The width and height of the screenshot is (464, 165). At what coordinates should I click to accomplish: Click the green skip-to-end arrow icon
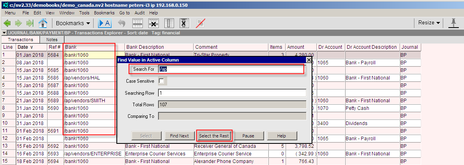click(x=30, y=23)
